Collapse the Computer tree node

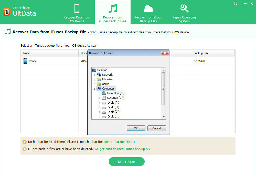click(94, 89)
